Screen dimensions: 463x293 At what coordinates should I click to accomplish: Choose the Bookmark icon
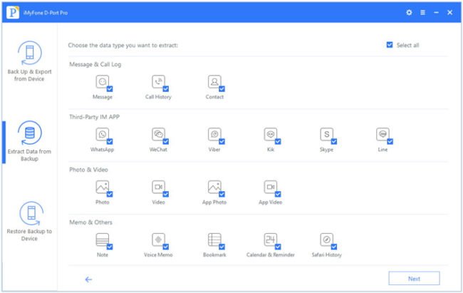click(214, 240)
